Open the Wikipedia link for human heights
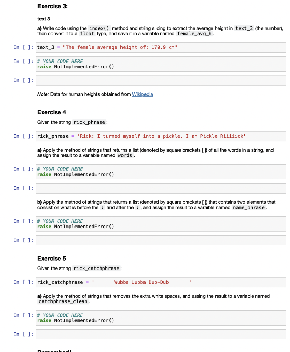 coord(142,94)
